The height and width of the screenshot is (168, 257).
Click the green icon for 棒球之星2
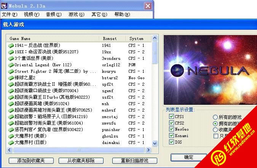[x=11, y=78]
